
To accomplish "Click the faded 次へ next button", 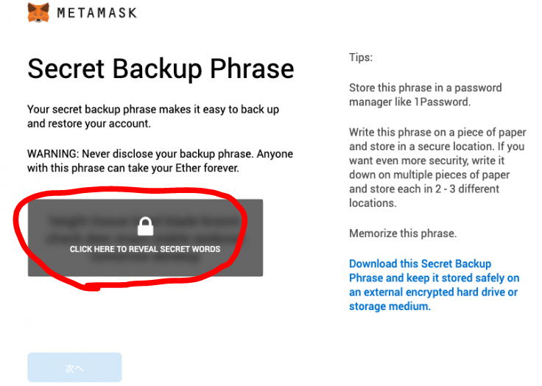I will pyautogui.click(x=74, y=368).
